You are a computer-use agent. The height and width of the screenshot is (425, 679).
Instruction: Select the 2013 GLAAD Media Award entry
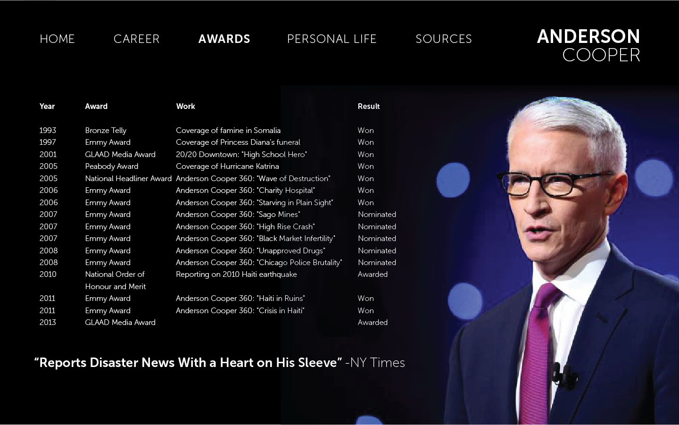(x=120, y=322)
